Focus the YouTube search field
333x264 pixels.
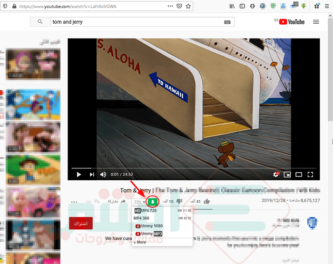tap(137, 22)
